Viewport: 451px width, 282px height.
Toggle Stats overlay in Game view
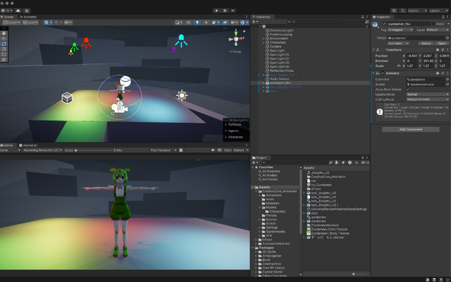pyautogui.click(x=228, y=150)
